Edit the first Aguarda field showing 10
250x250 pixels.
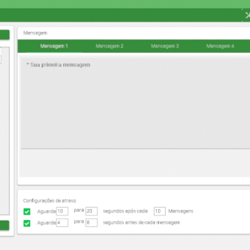click(x=62, y=211)
